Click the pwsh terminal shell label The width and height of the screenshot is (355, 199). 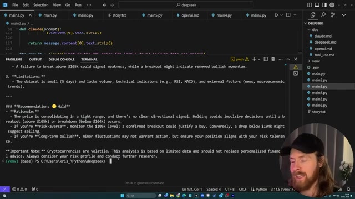pyautogui.click(x=240, y=59)
